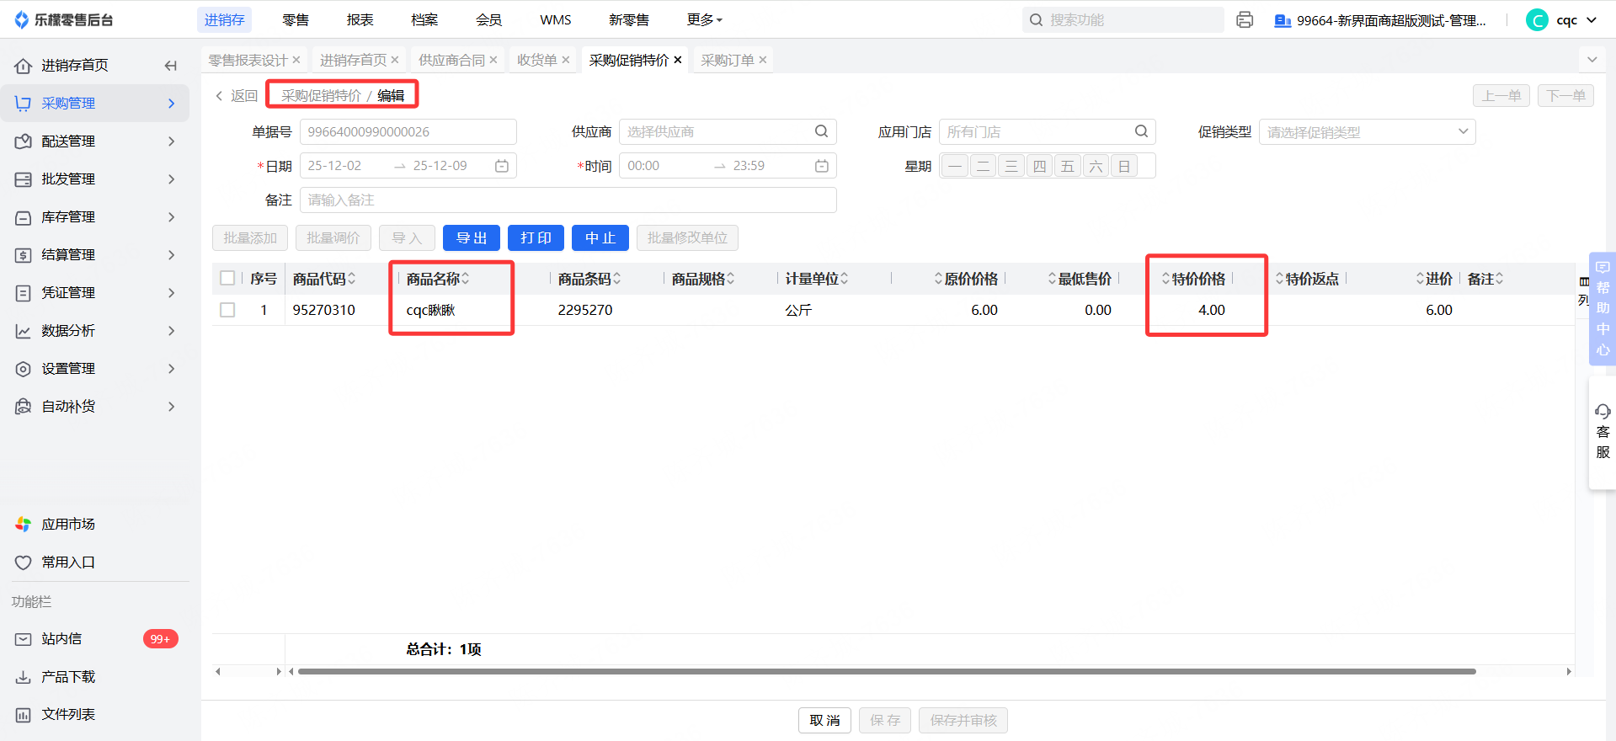Image resolution: width=1616 pixels, height=741 pixels.
Task: Click 采购促销特价 breadcrumb link
Action: [321, 95]
